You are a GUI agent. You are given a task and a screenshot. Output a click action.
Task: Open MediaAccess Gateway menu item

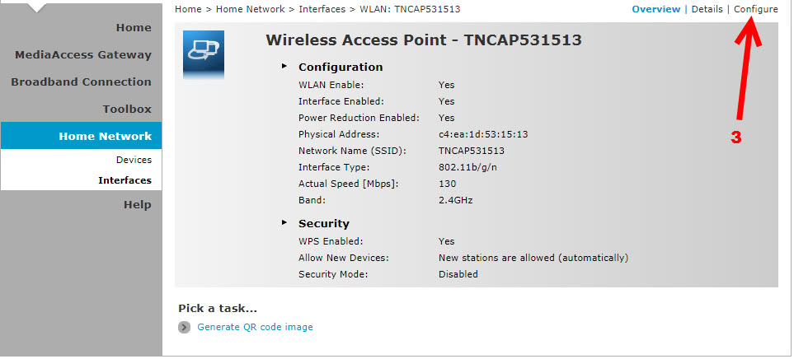click(83, 55)
